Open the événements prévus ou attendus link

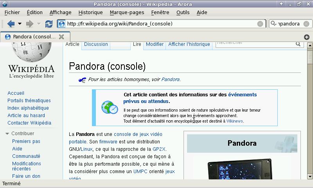click(190, 98)
